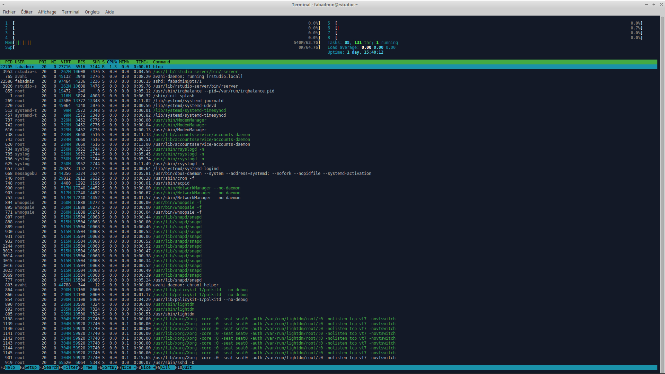The height and width of the screenshot is (374, 665).
Task: Open the Aide menu
Action: pyautogui.click(x=109, y=12)
